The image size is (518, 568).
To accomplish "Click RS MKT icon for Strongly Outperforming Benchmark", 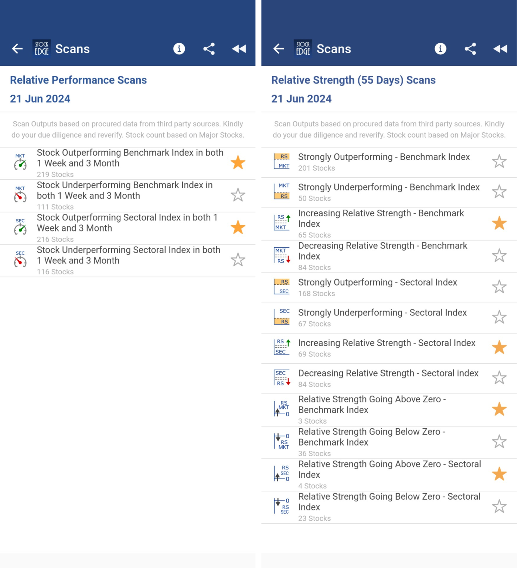I will tap(282, 162).
